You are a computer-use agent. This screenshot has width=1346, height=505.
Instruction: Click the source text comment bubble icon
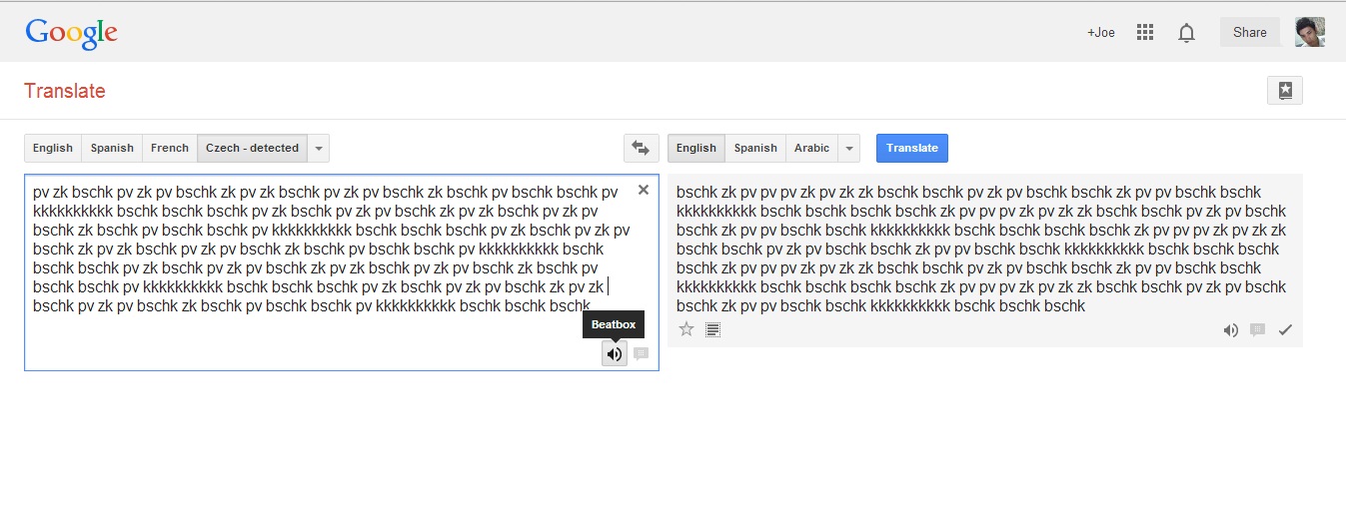click(641, 353)
